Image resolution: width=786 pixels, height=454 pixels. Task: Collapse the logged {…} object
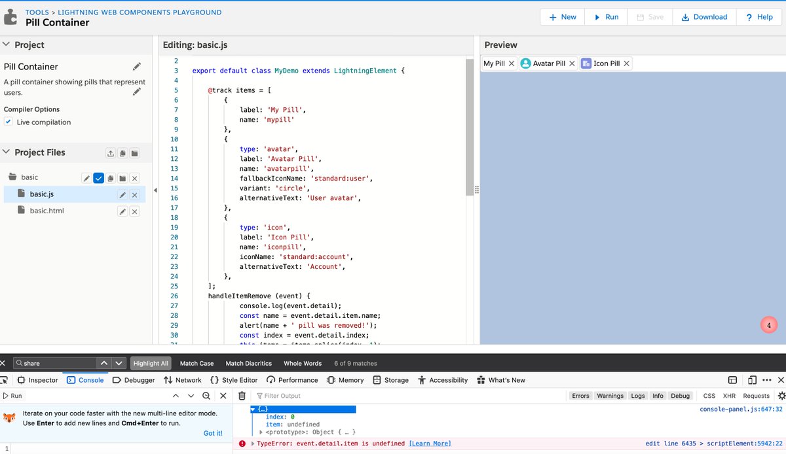coord(253,409)
